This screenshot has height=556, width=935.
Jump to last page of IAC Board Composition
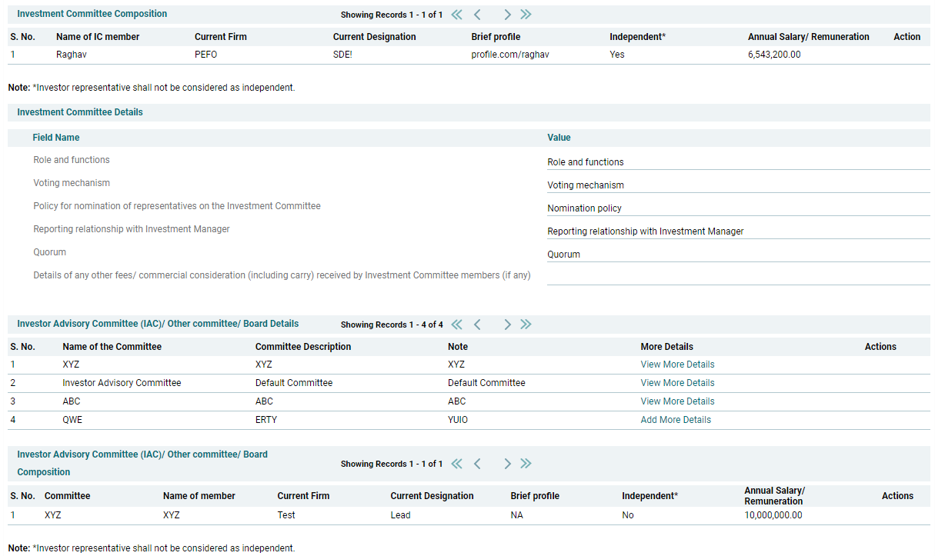coord(526,464)
